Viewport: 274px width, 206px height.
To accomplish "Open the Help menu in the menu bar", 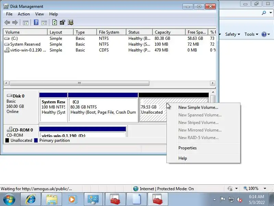I will click(53, 14).
